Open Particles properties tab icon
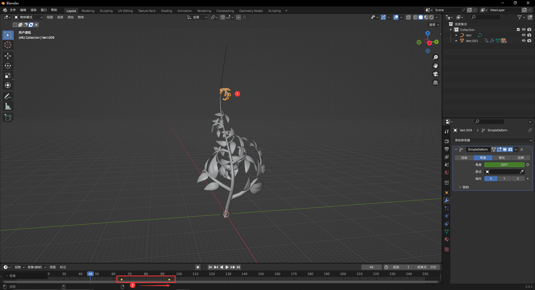This screenshot has width=535, height=290. tap(447, 208)
